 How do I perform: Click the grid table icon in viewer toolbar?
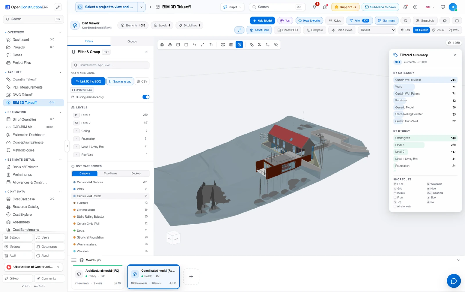click(x=231, y=45)
